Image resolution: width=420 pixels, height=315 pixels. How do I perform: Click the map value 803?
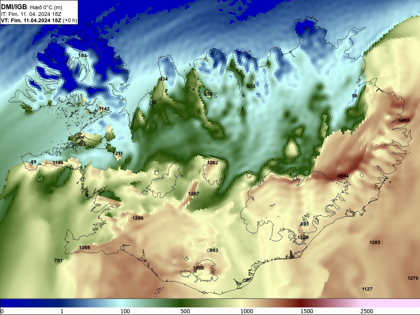[214, 250]
